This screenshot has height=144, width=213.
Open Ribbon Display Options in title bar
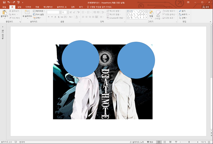coord(188,2)
